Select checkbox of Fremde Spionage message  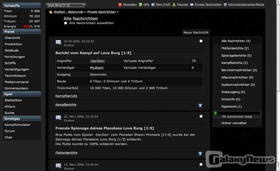[201, 116]
